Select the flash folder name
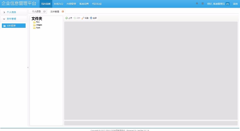This screenshot has width=240, height=131. [38, 28]
